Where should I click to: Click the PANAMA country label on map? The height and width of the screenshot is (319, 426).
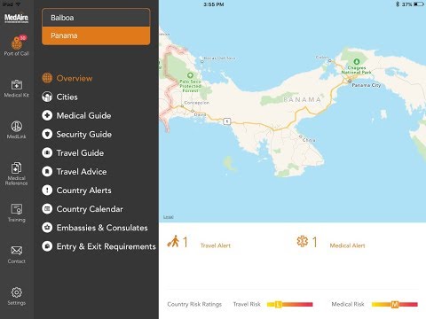pyautogui.click(x=302, y=99)
